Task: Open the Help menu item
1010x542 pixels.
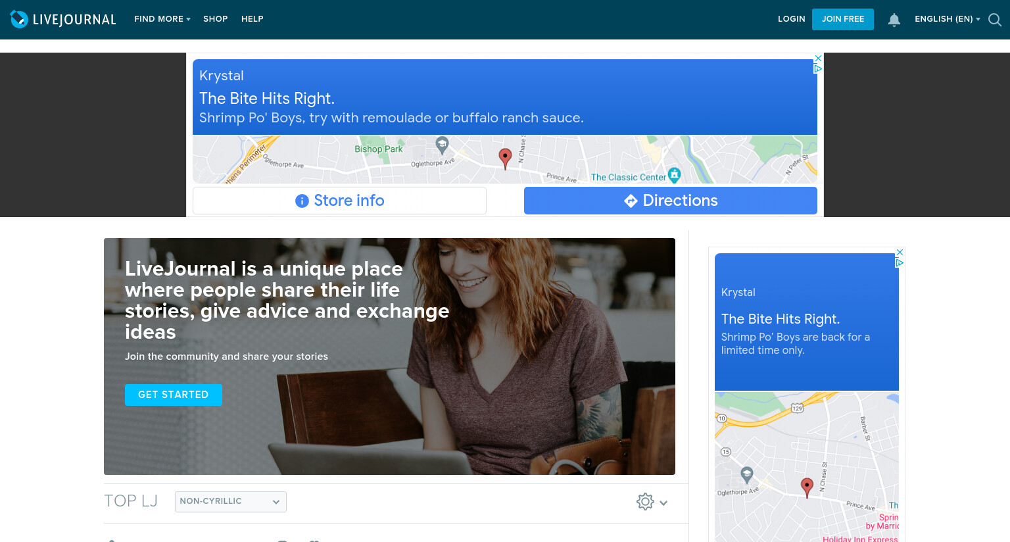Action: 252,19
